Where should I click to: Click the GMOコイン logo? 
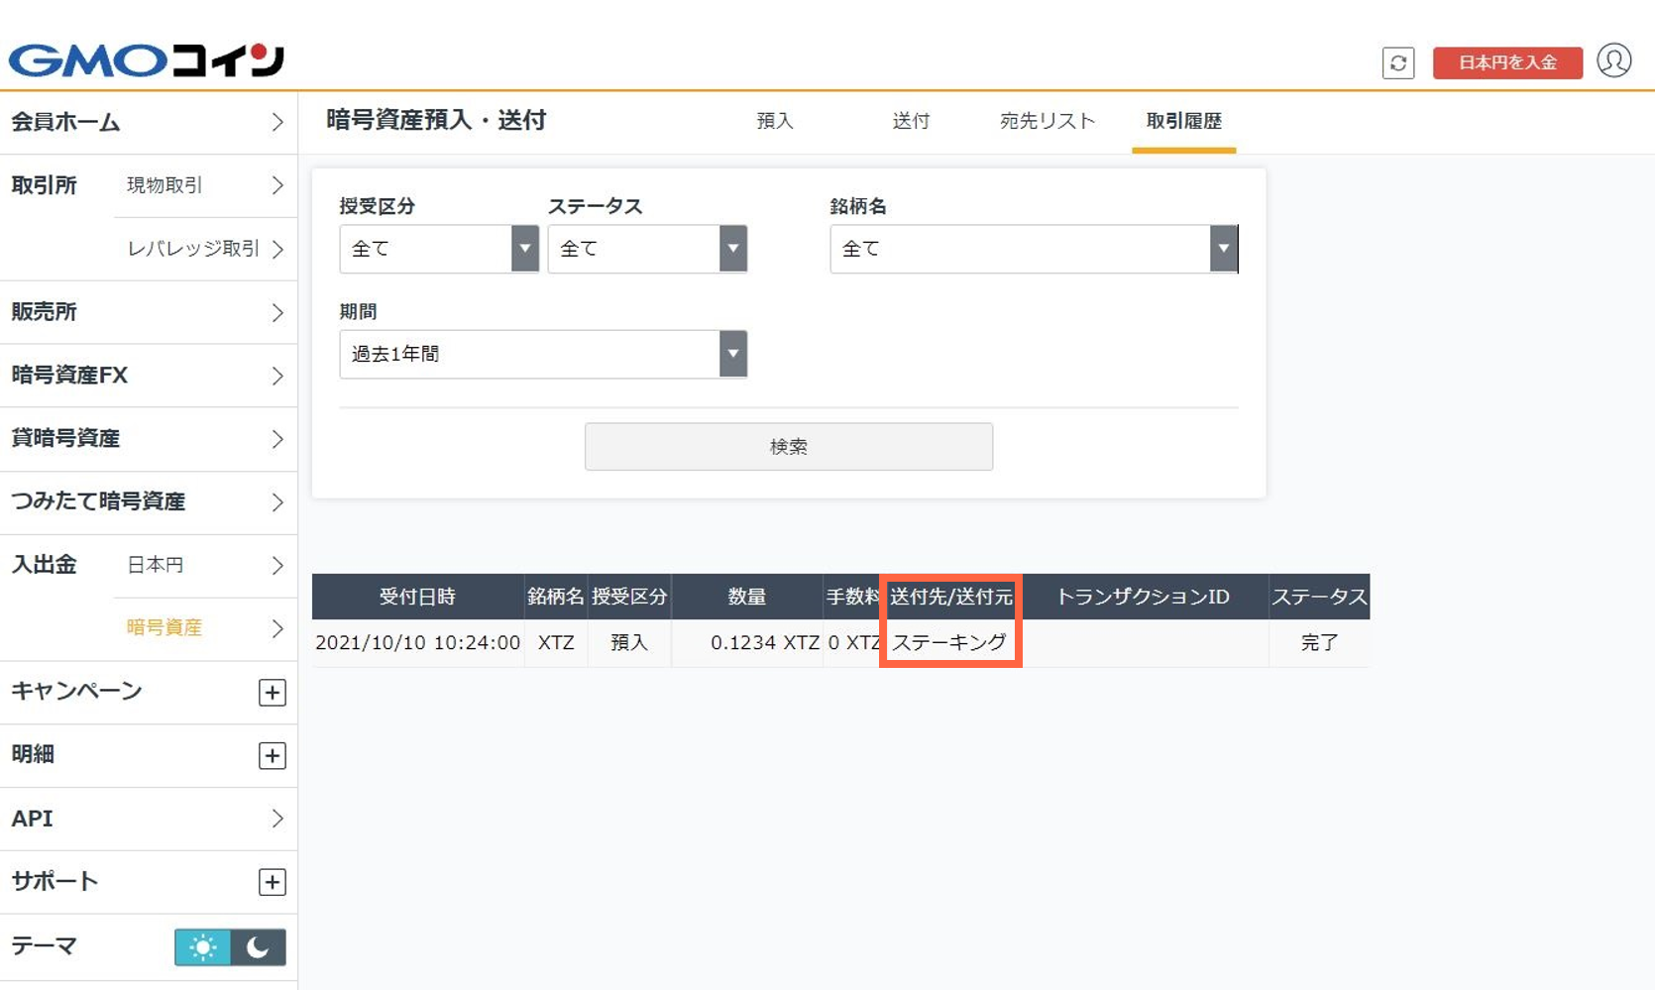tap(145, 59)
